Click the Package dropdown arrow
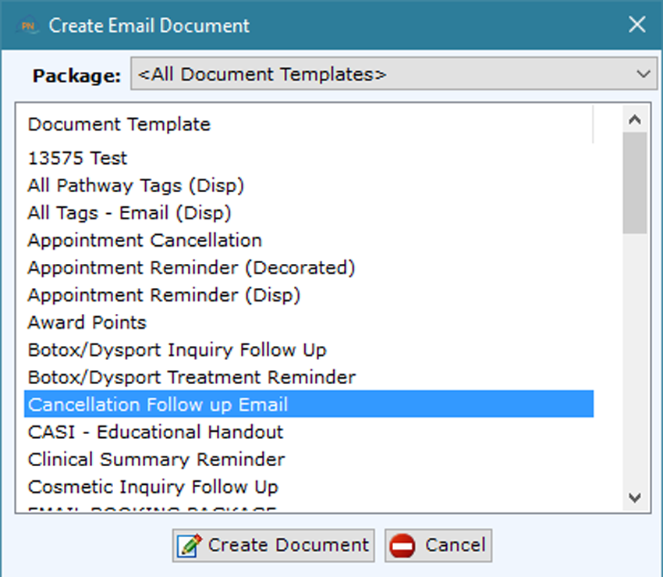The image size is (663, 577). [x=643, y=75]
